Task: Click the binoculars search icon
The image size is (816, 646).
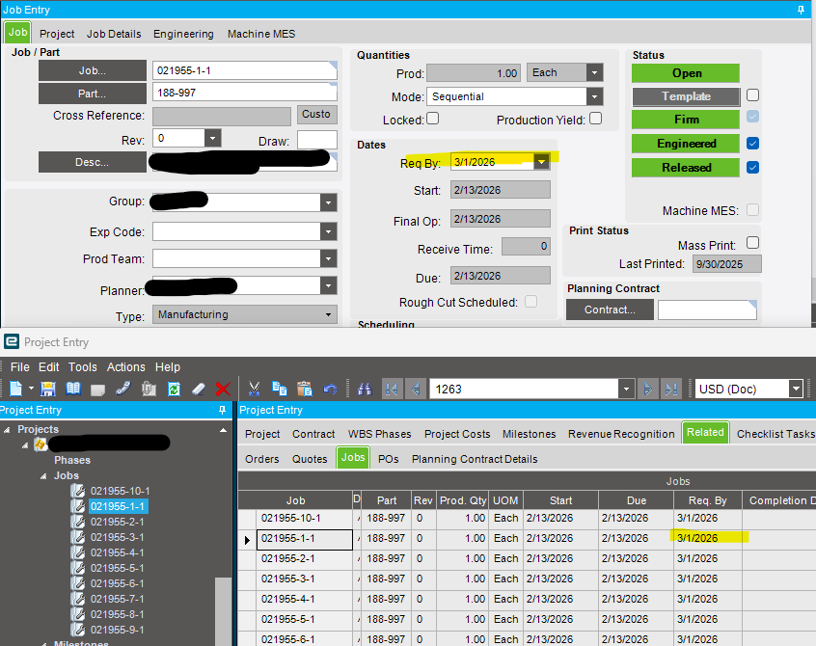Action: (x=365, y=390)
